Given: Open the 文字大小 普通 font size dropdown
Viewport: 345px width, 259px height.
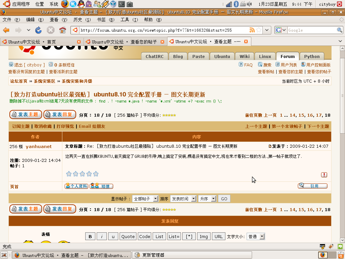Looking at the screenshot, I should tap(256, 236).
